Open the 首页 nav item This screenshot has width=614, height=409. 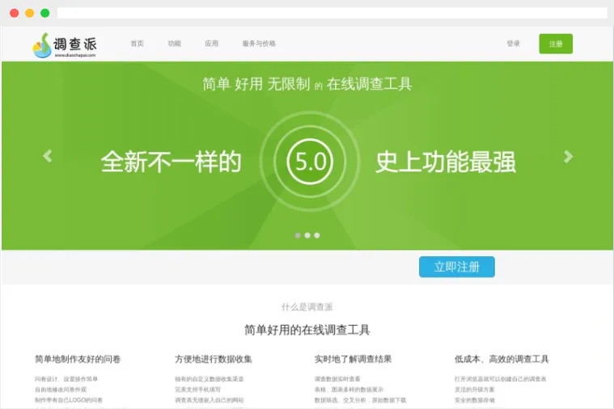(x=137, y=44)
